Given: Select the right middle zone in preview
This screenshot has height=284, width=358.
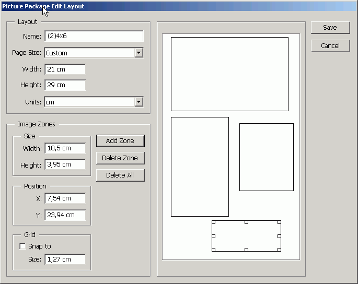Looking at the screenshot, I should point(267,157).
